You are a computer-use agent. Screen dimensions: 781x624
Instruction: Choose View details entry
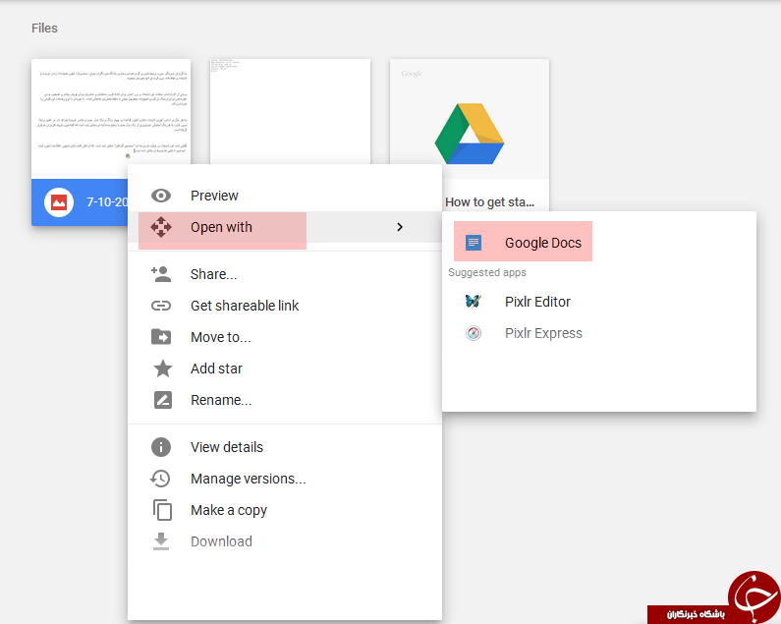(x=285, y=447)
